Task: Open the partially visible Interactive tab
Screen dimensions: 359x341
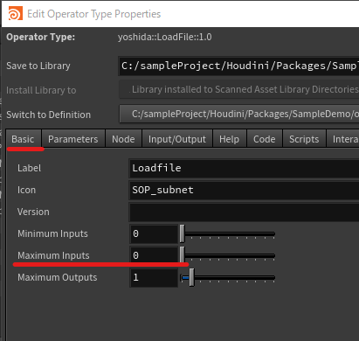Action: point(343,139)
